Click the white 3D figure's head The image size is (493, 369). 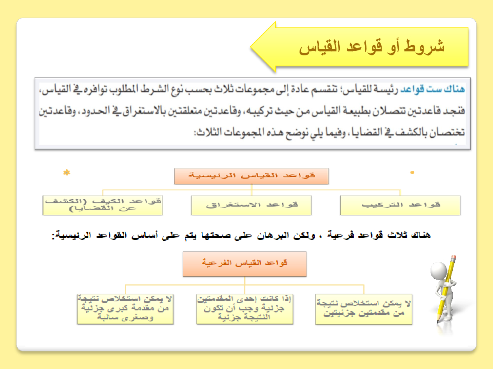tap(438, 271)
